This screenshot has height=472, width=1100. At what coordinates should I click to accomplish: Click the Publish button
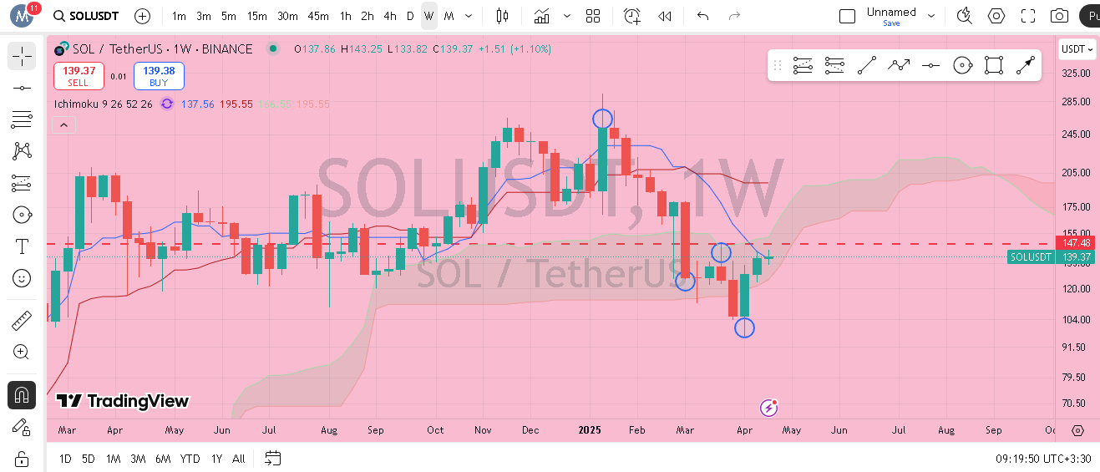point(1089,16)
